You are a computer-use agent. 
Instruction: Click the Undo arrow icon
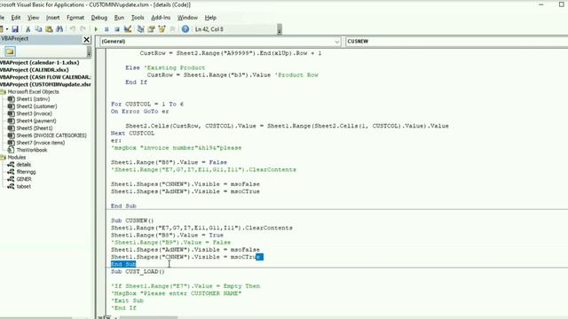coord(73,29)
